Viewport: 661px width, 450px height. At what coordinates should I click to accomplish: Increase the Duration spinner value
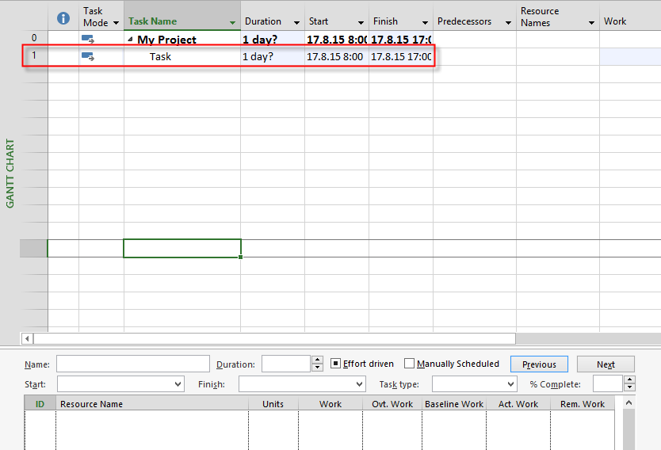click(x=317, y=360)
